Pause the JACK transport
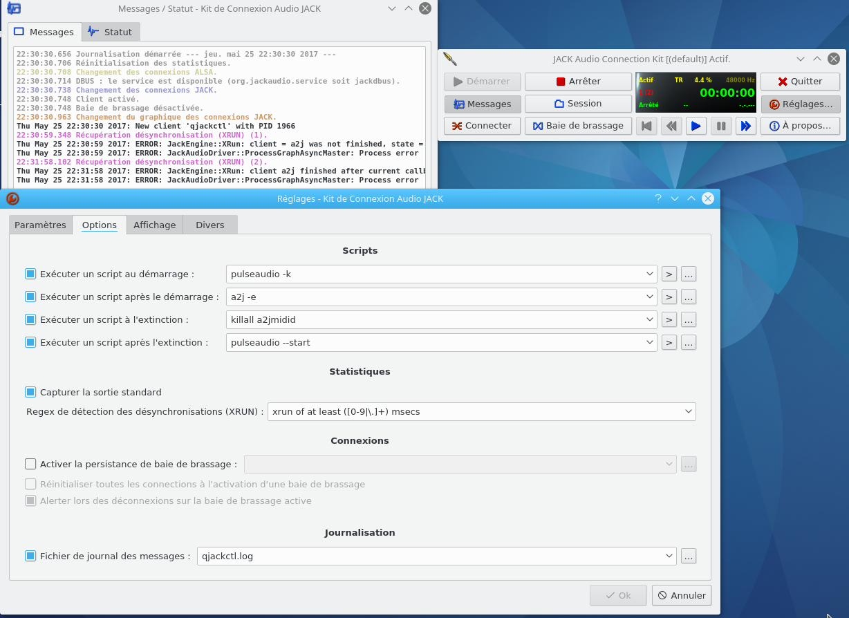 coord(721,126)
